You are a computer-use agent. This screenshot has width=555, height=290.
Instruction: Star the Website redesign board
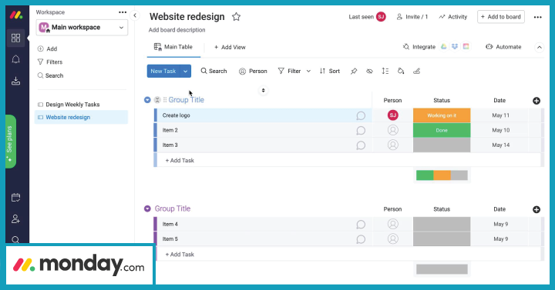(x=236, y=17)
